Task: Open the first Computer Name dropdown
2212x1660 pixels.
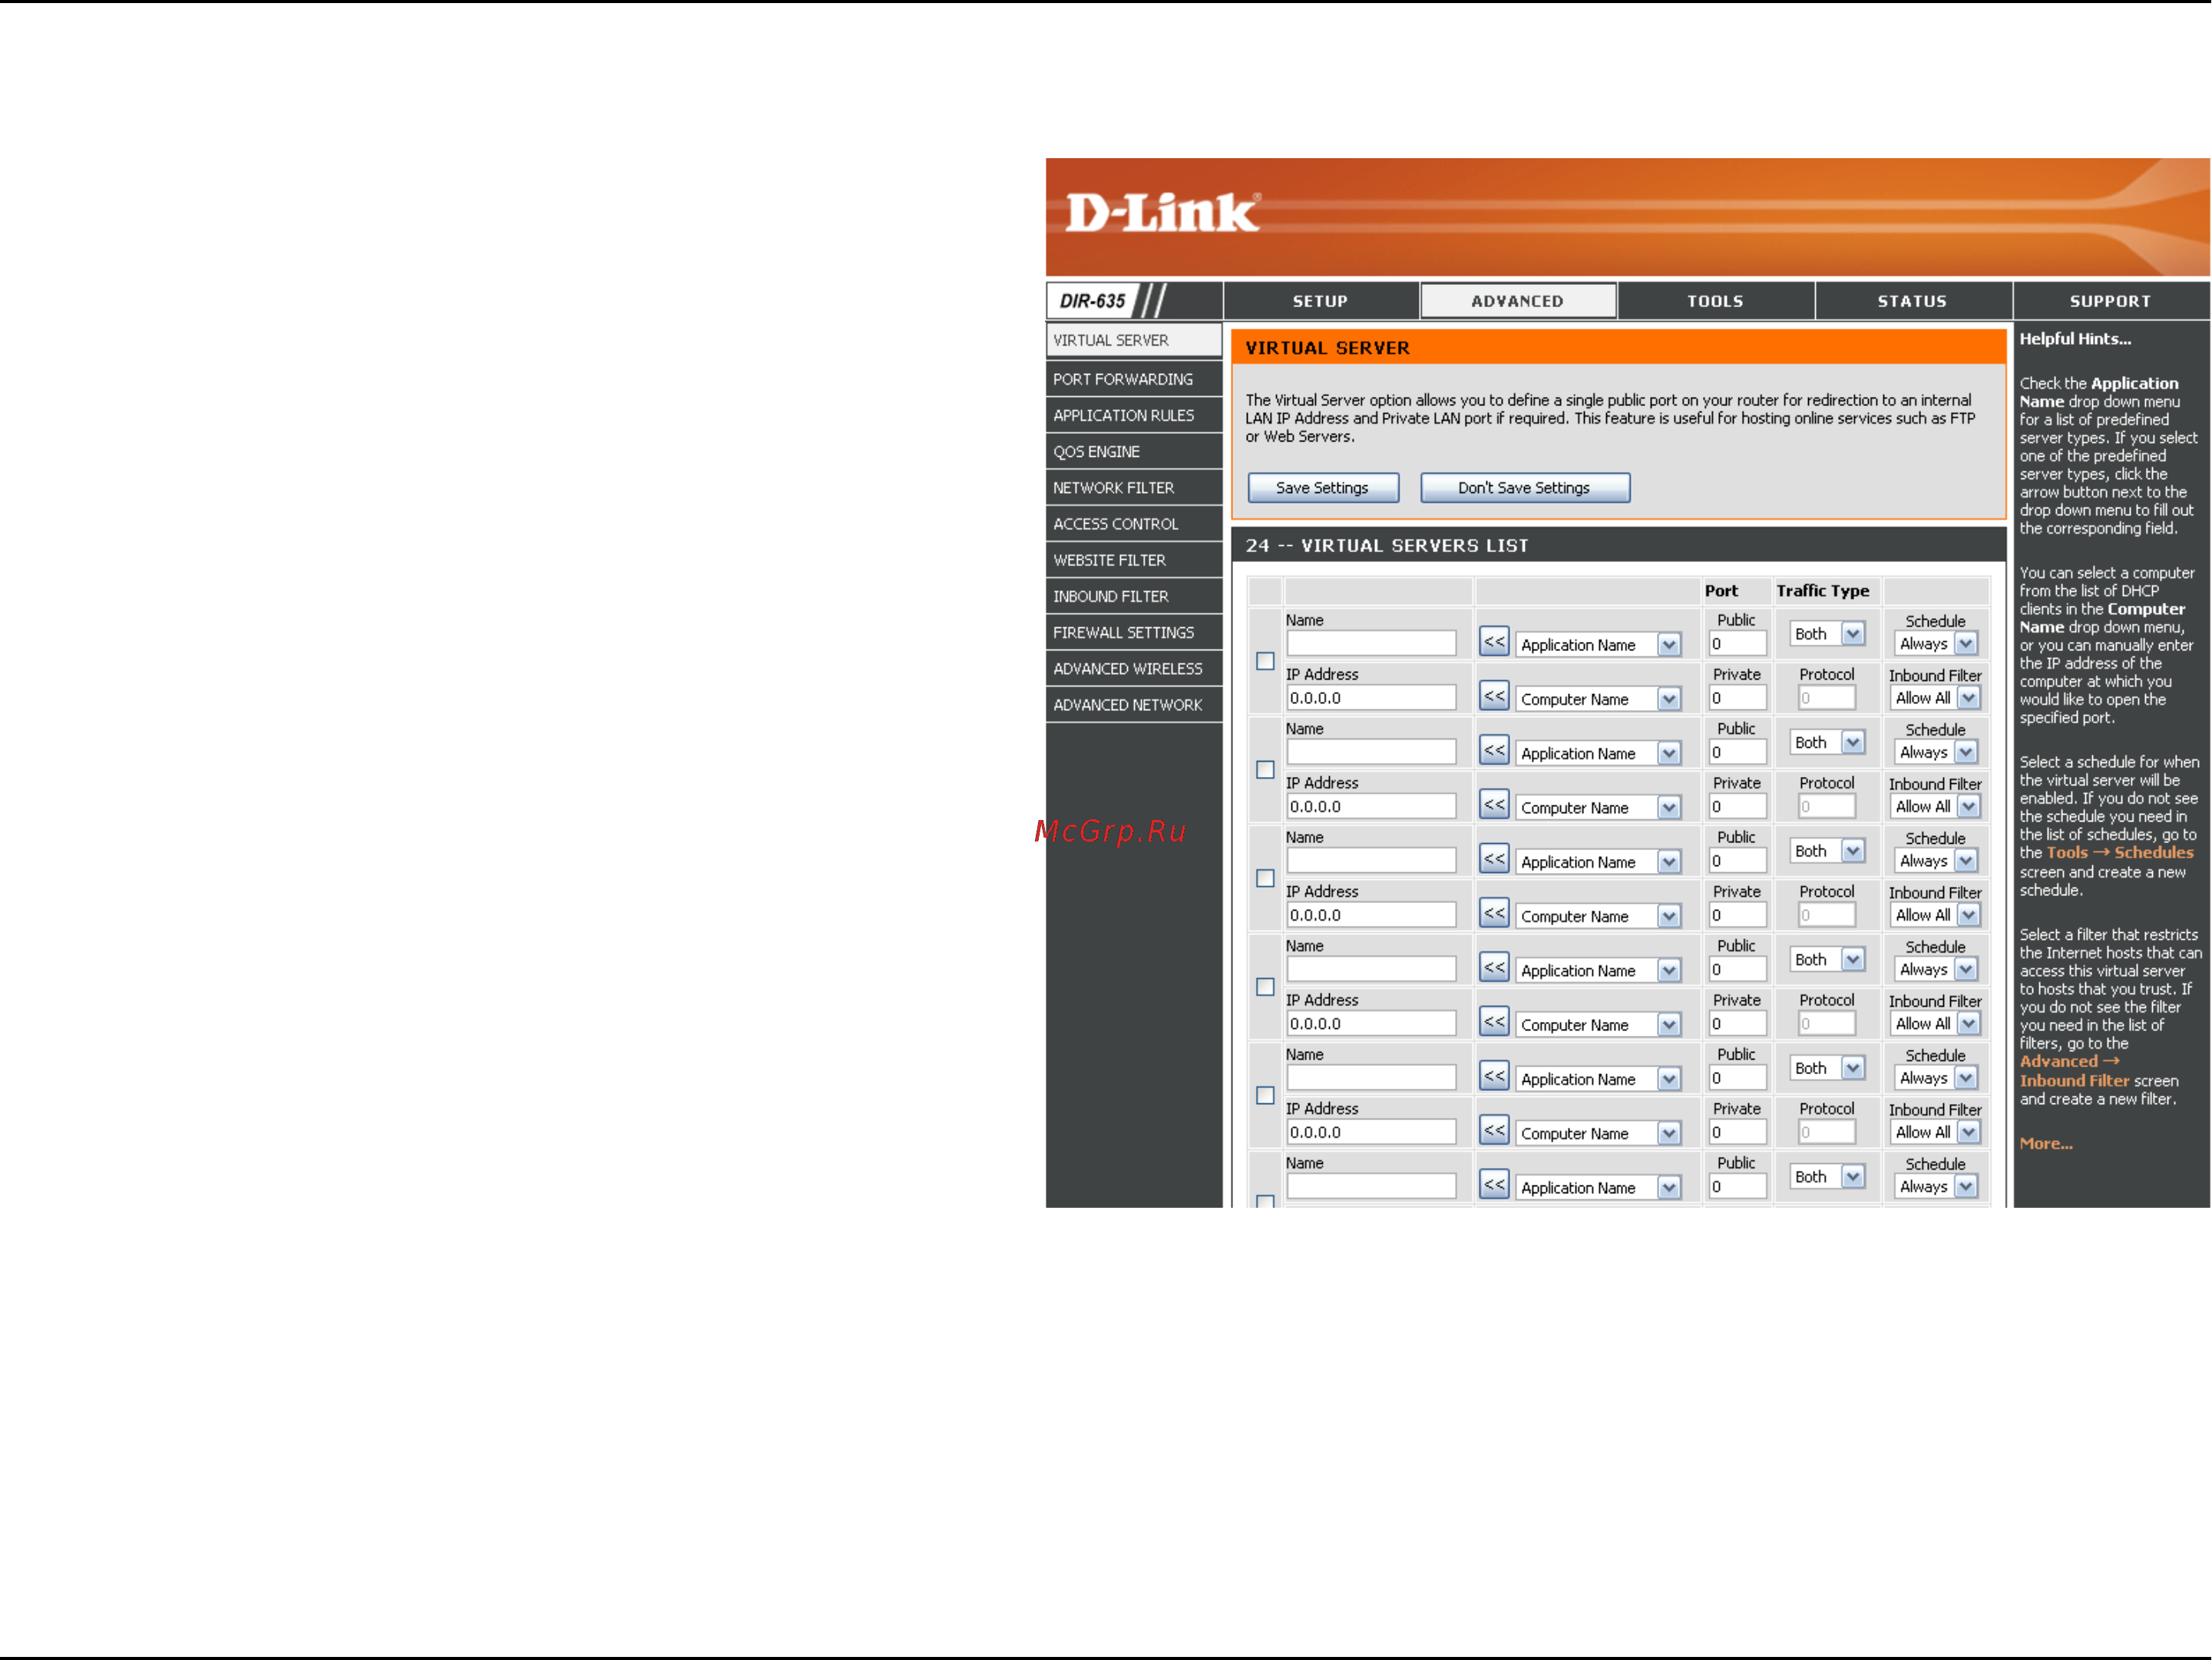Action: (x=1598, y=699)
